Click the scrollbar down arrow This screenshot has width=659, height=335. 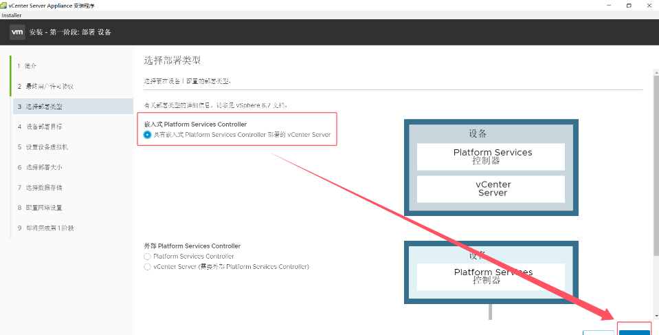(656, 316)
